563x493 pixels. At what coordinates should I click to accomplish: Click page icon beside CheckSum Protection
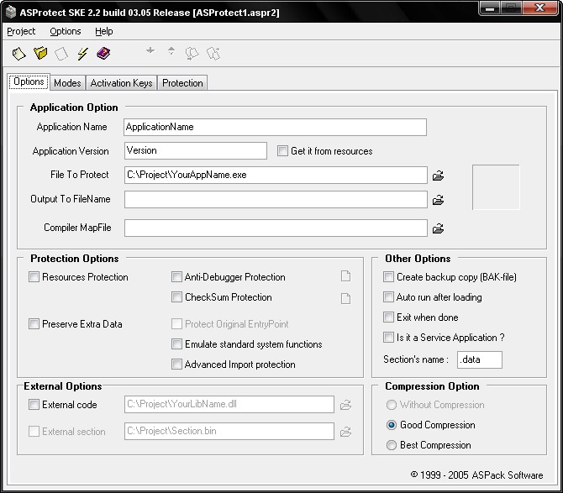(345, 298)
